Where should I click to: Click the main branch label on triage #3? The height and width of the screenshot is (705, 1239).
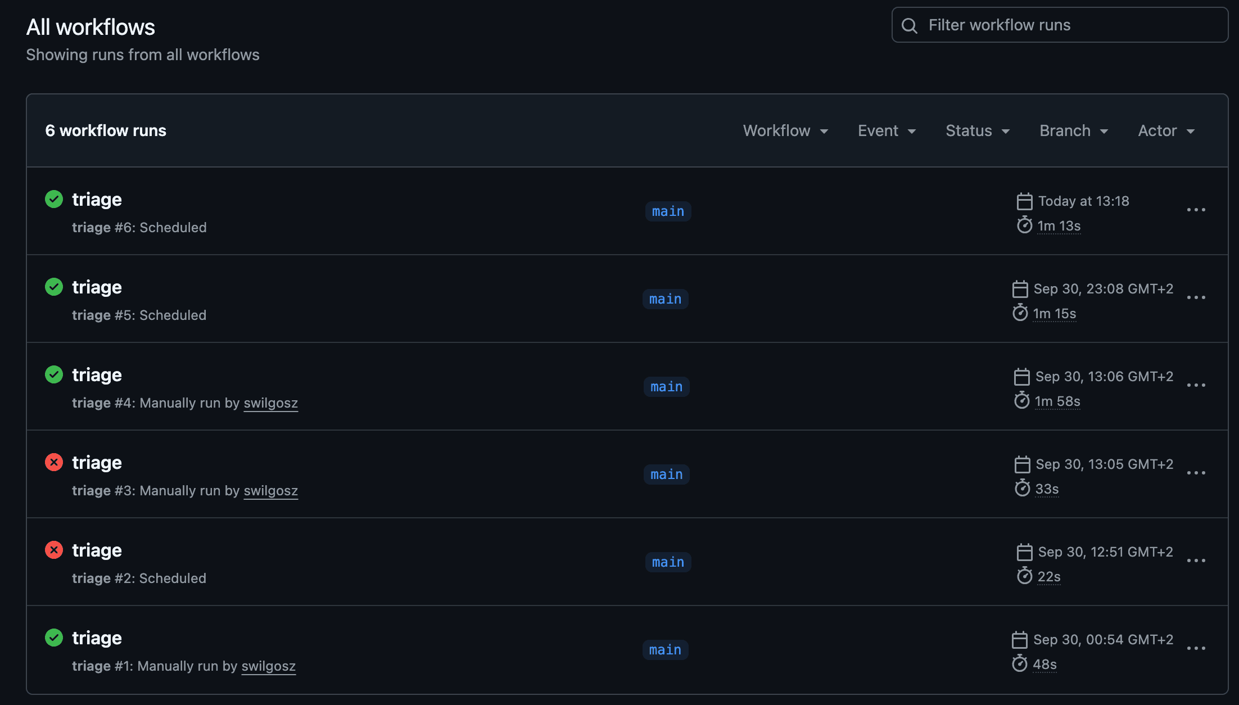pyautogui.click(x=666, y=474)
